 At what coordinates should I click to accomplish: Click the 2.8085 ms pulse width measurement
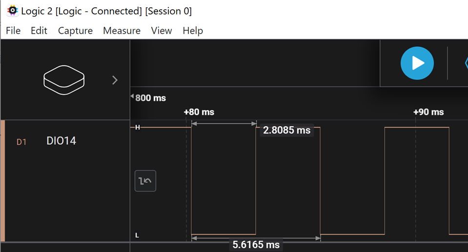point(286,130)
